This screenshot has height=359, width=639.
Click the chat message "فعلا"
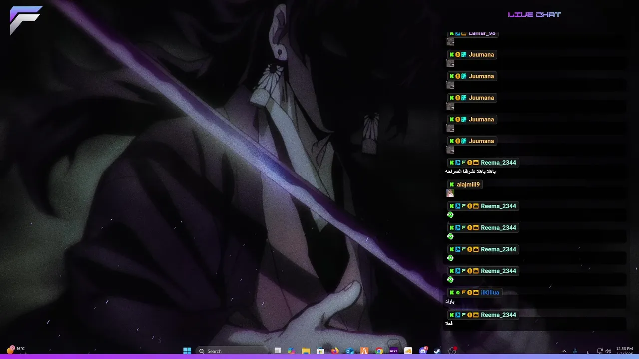(x=449, y=323)
